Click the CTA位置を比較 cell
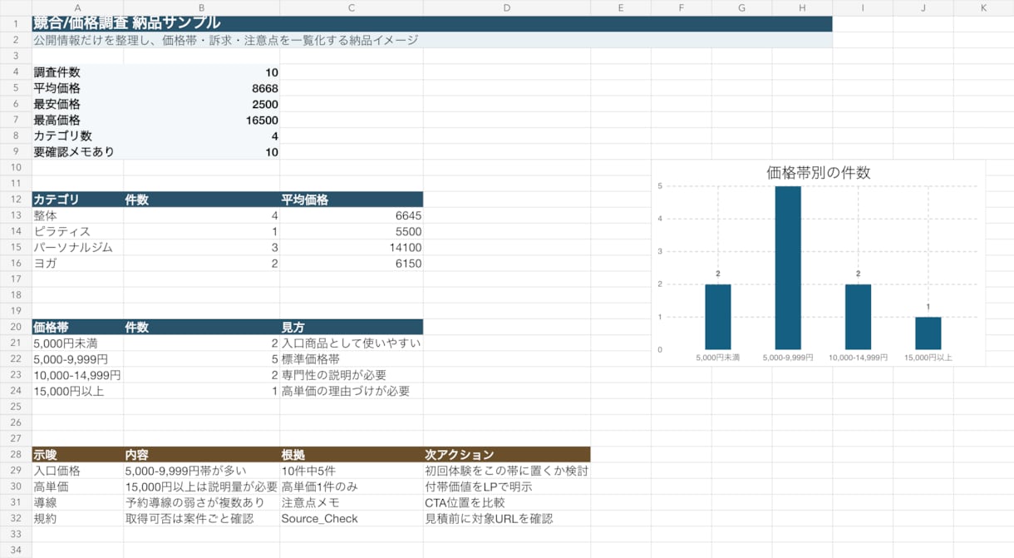Viewport: 1014px width, 558px height. coord(507,502)
